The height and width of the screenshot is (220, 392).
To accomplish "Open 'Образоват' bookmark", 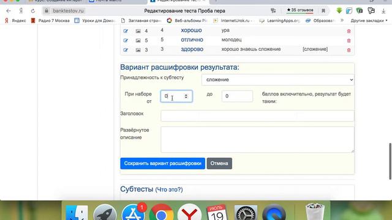I will pyautogui.click(x=320, y=21).
